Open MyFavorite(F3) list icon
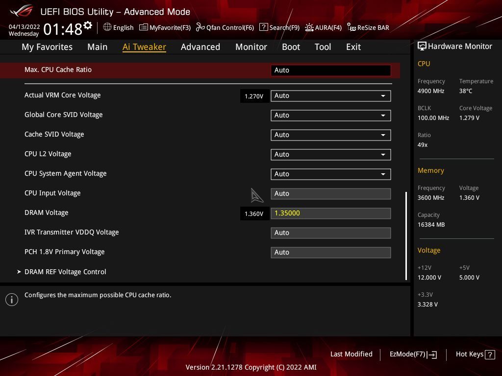 (x=144, y=27)
